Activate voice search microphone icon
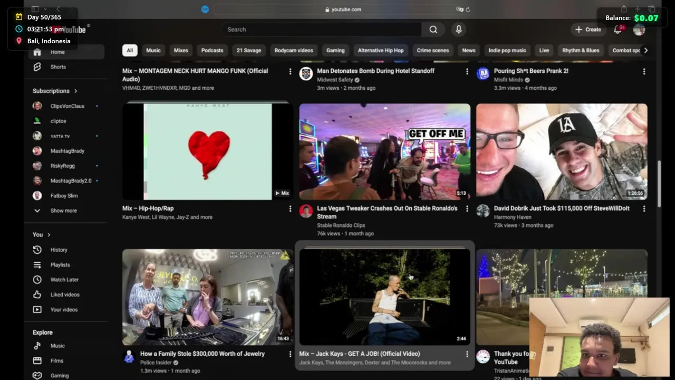 pyautogui.click(x=459, y=30)
